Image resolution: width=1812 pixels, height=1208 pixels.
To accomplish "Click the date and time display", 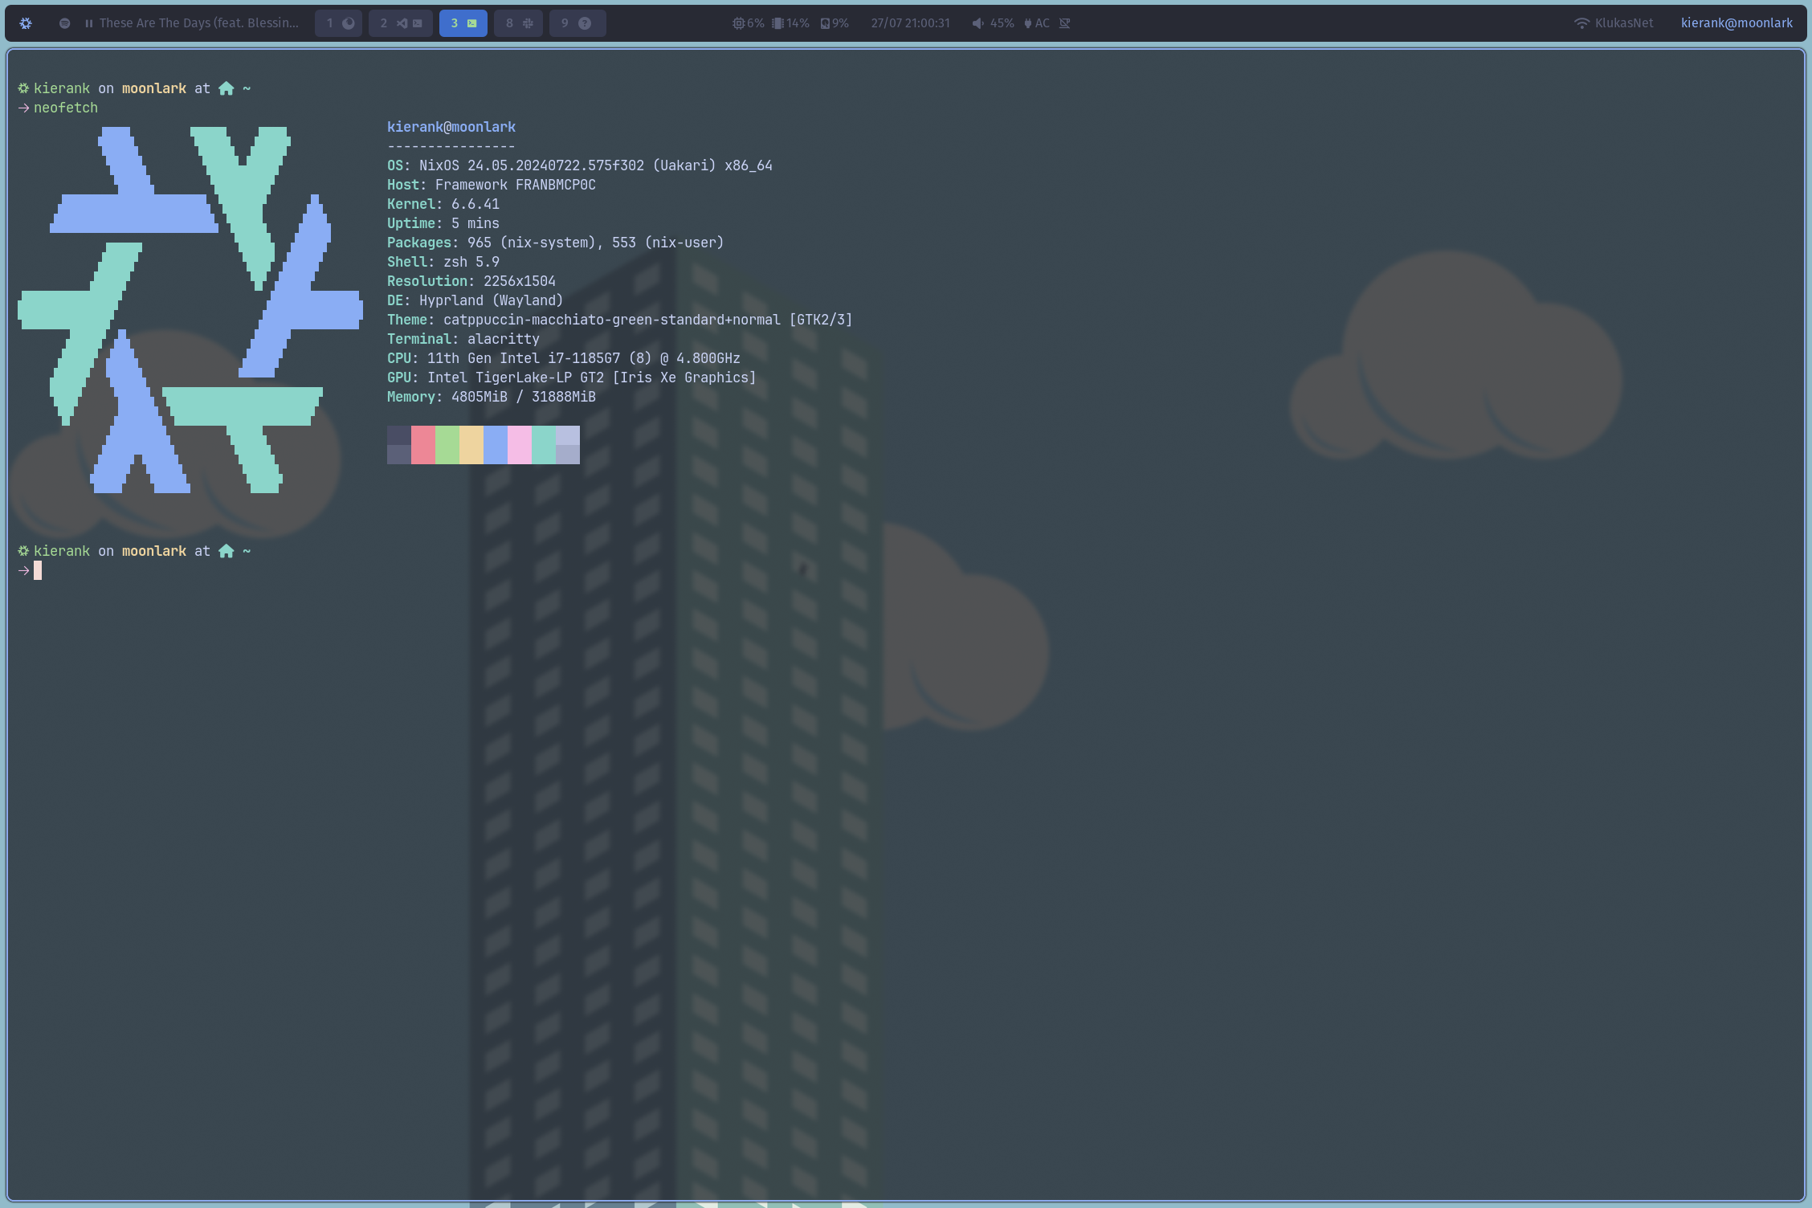I will (910, 23).
